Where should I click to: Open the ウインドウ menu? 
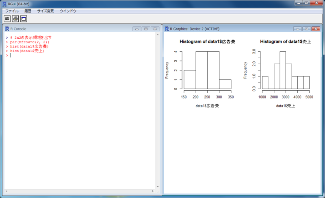tap(68, 11)
